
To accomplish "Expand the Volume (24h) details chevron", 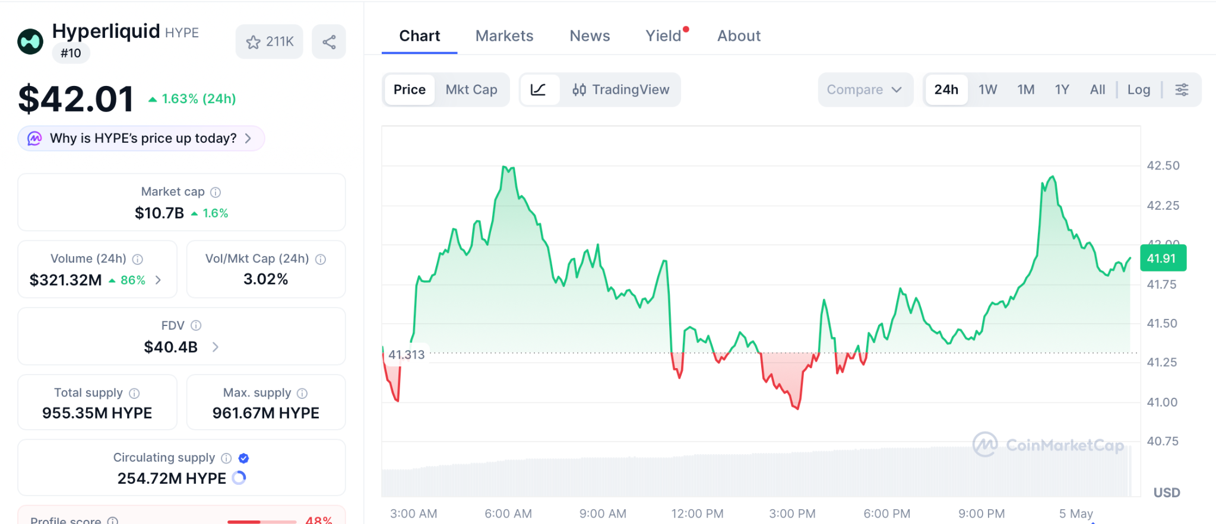I will click(x=158, y=280).
